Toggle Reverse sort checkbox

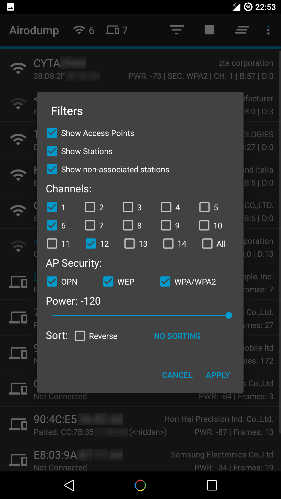(x=80, y=336)
